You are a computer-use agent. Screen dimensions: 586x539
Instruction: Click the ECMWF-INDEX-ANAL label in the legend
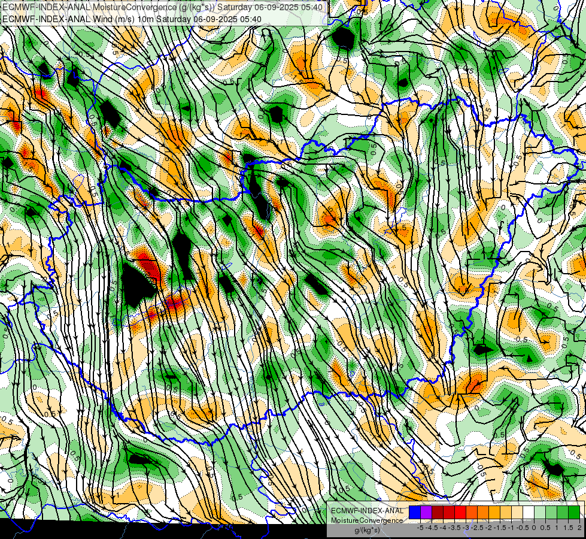pos(367,511)
